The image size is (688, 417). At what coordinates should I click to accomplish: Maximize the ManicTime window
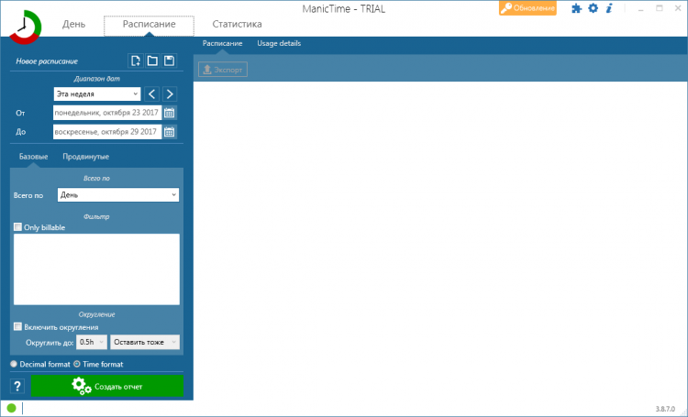660,8
